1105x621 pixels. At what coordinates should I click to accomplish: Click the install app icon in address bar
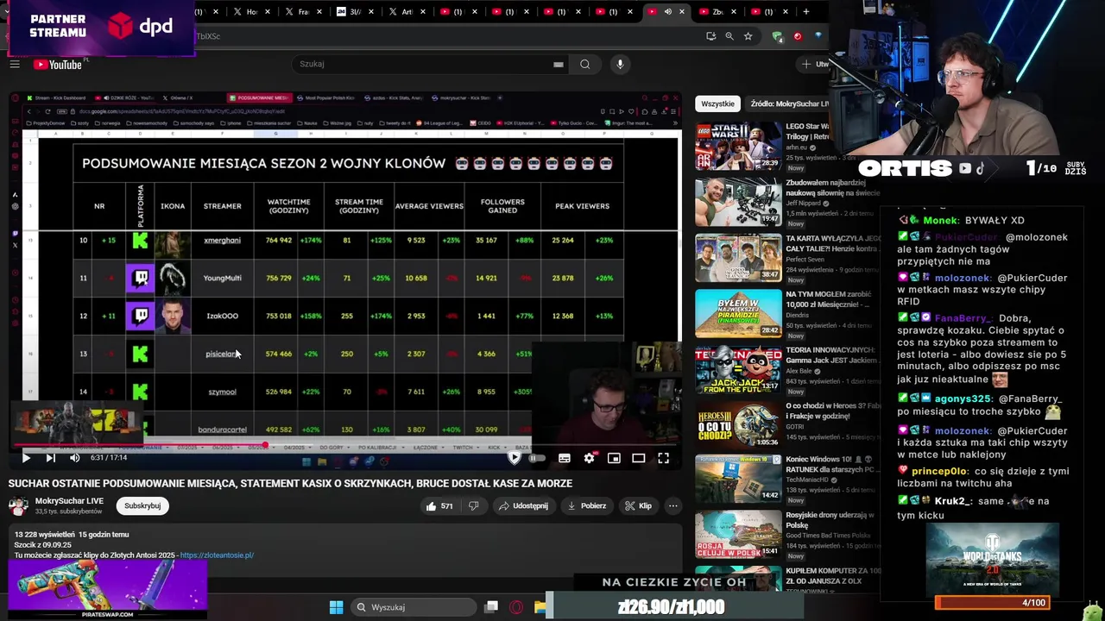710,36
